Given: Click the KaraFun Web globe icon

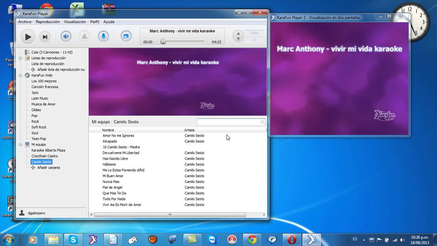Looking at the screenshot, I should point(27,75).
